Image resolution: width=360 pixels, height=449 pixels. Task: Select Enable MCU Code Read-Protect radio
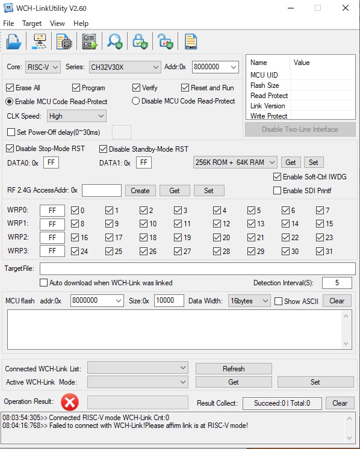(x=10, y=101)
